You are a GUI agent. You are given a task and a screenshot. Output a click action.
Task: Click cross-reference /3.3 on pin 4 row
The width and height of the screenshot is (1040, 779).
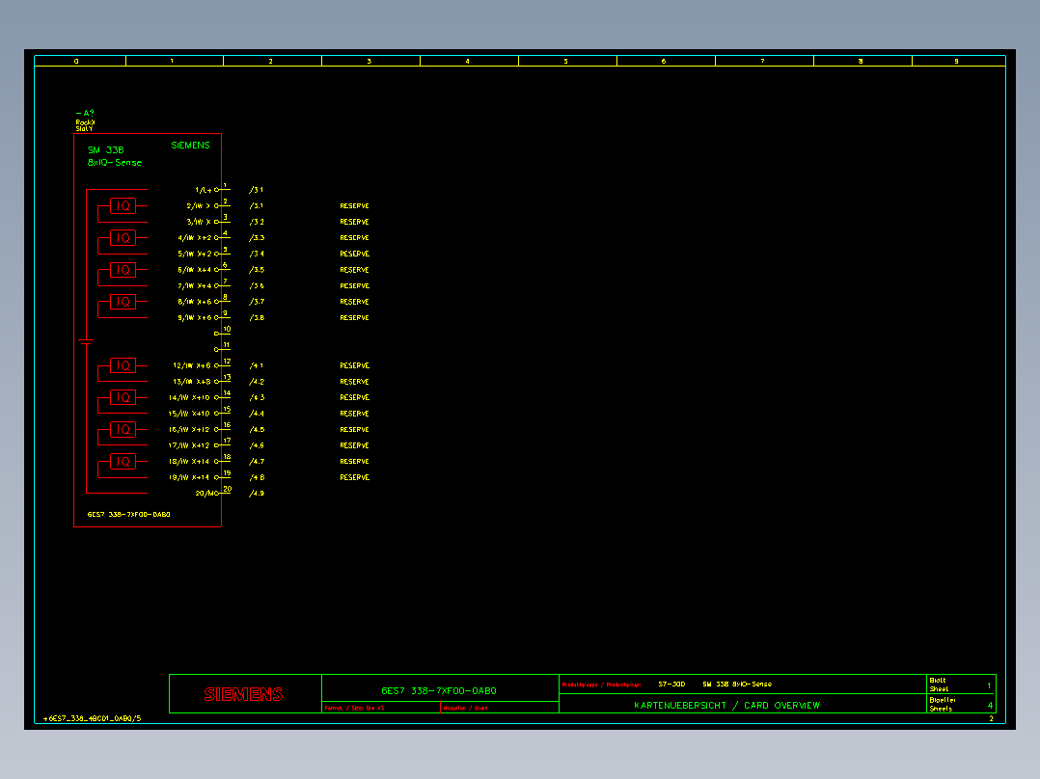click(x=257, y=238)
